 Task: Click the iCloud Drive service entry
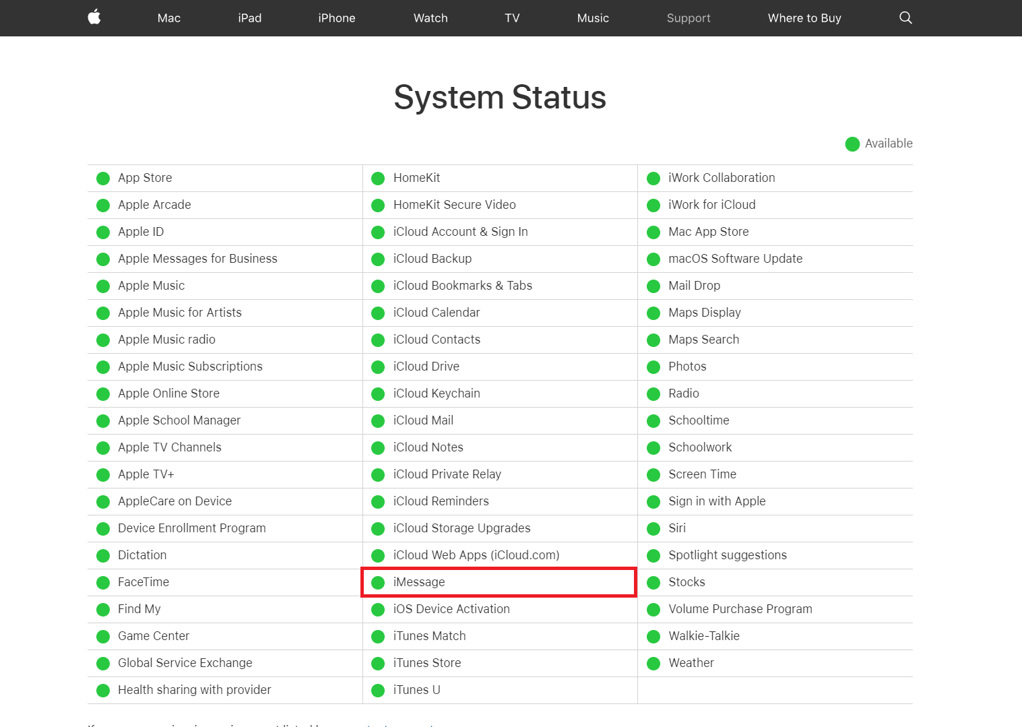click(426, 367)
